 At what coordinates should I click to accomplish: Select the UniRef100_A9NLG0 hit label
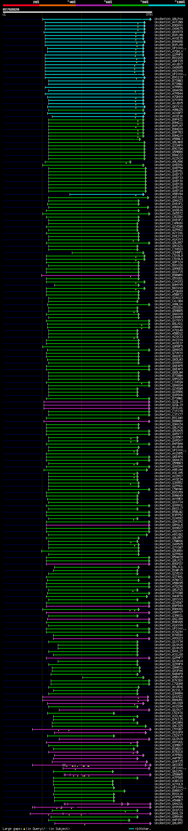169,305
